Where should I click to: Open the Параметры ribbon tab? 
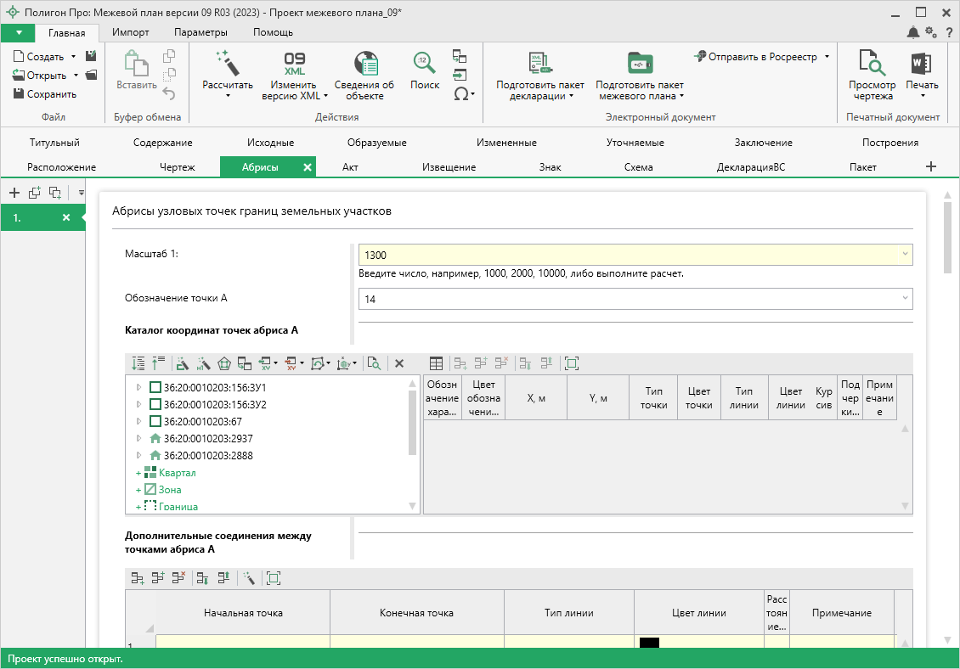tap(200, 32)
